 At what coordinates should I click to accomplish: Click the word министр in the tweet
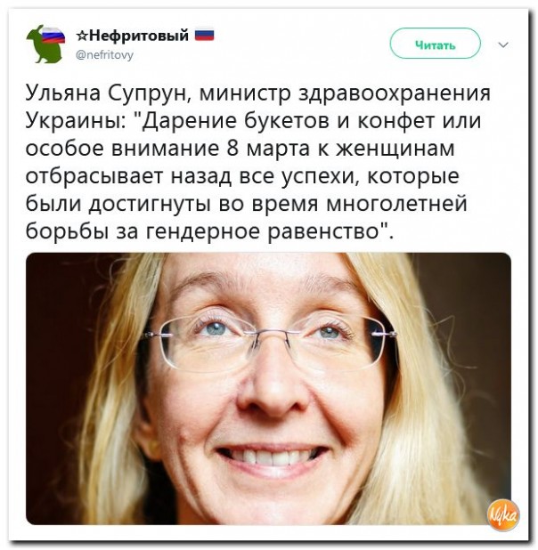[x=246, y=94]
